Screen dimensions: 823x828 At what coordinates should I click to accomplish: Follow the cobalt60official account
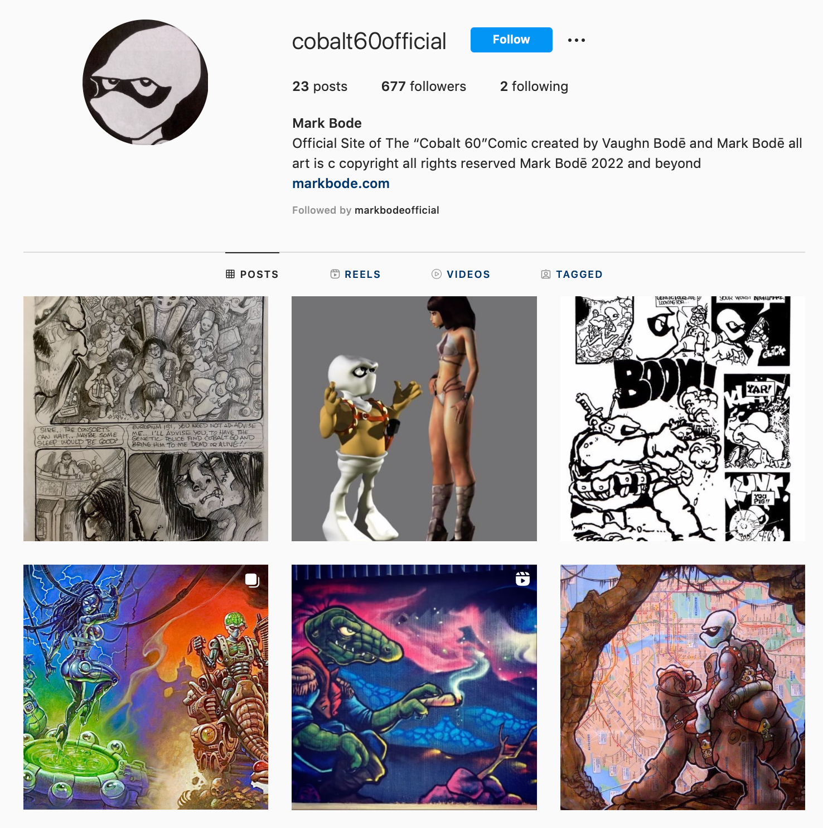[511, 40]
